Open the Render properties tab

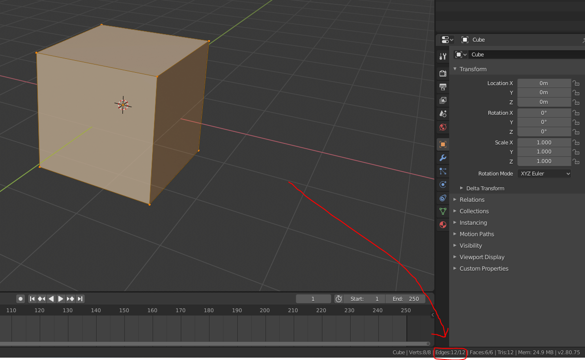click(443, 73)
